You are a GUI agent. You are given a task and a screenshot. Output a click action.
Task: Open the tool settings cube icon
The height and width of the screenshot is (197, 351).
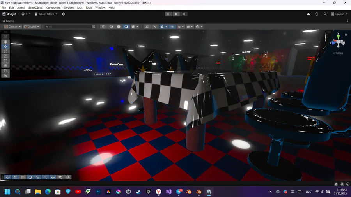(5, 37)
